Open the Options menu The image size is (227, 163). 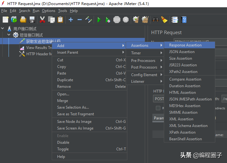click(49, 11)
